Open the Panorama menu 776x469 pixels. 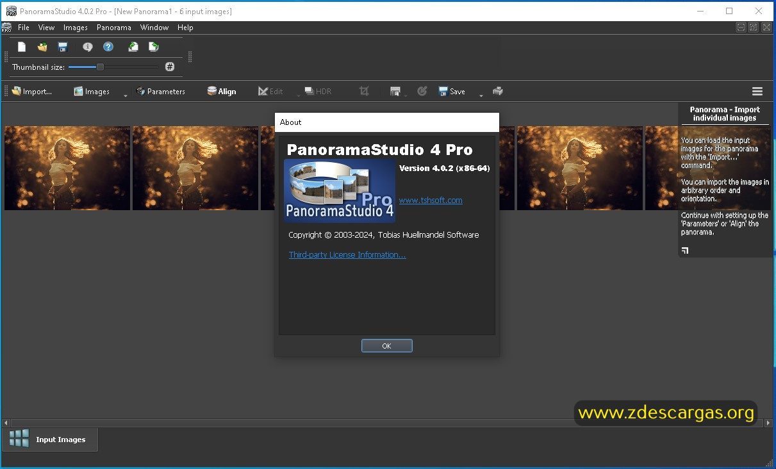pos(114,28)
